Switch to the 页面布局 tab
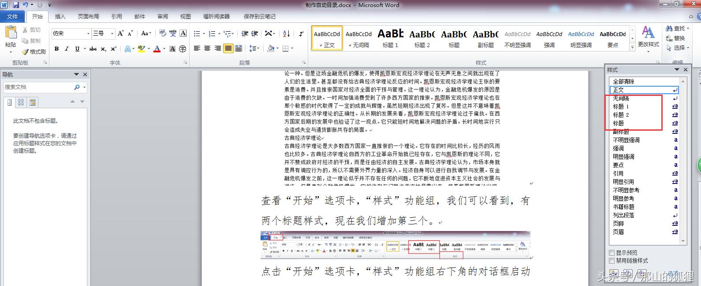 (88, 16)
